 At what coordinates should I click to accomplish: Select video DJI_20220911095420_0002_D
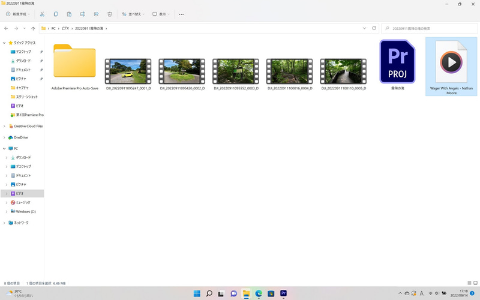182,74
